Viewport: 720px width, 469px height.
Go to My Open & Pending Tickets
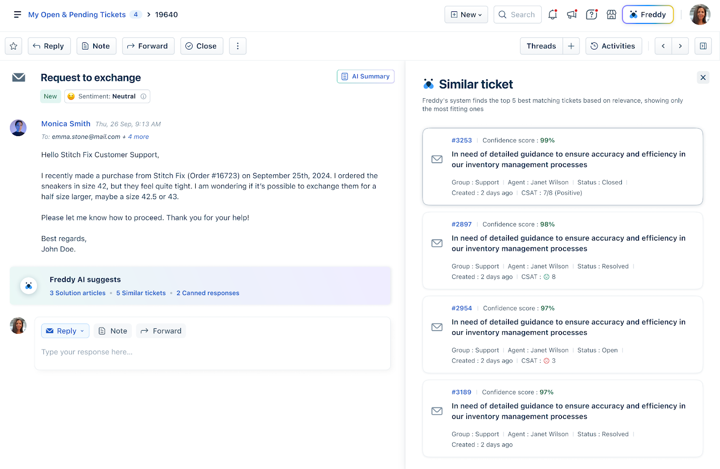pyautogui.click(x=77, y=14)
